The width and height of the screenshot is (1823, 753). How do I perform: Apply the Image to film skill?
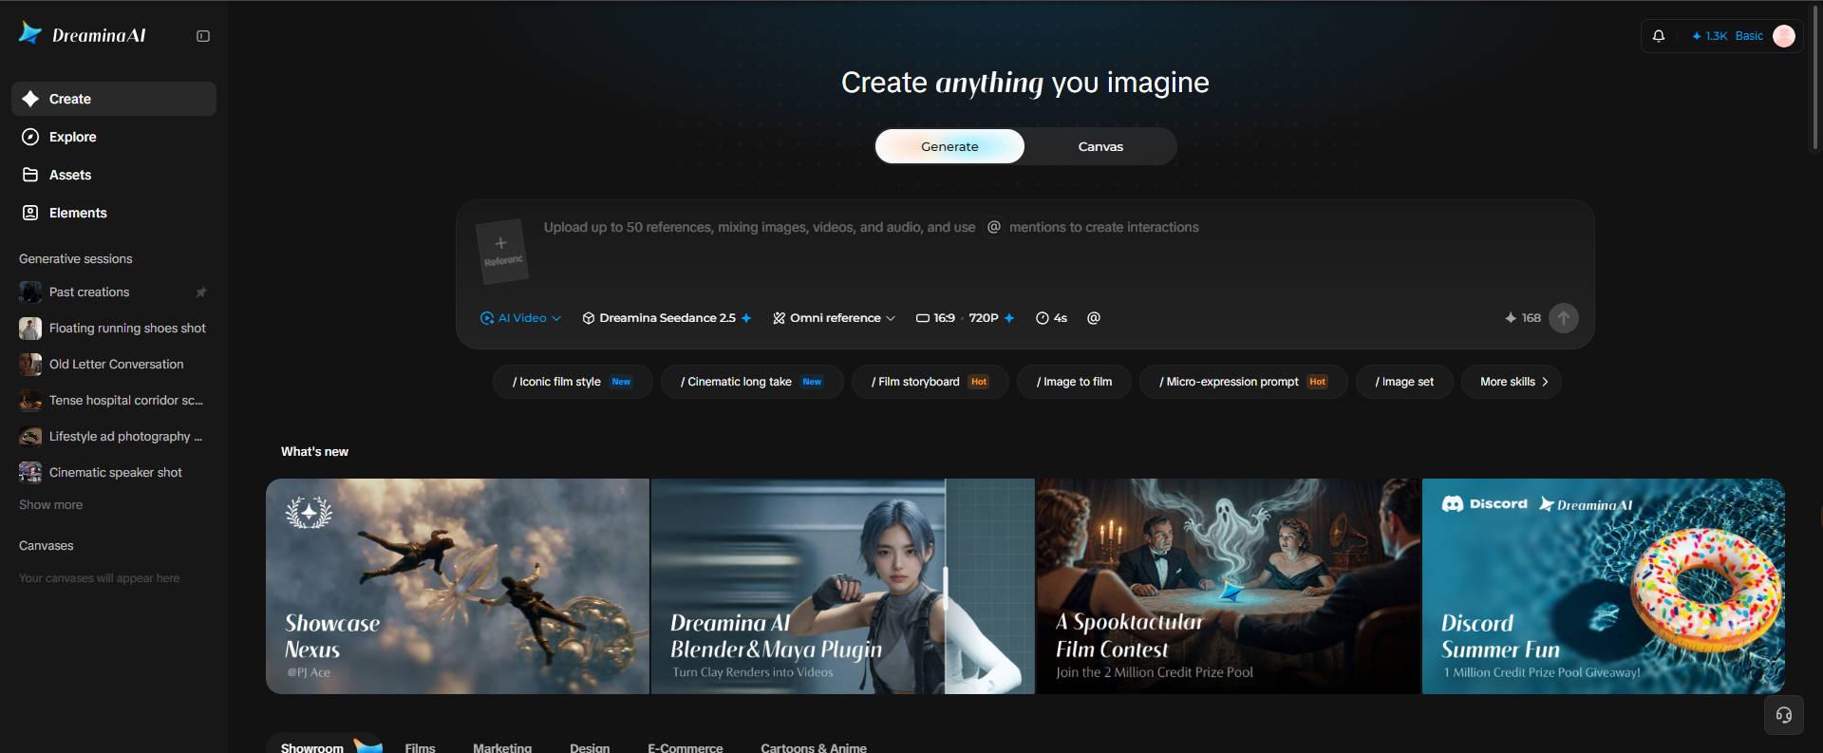pos(1074,382)
